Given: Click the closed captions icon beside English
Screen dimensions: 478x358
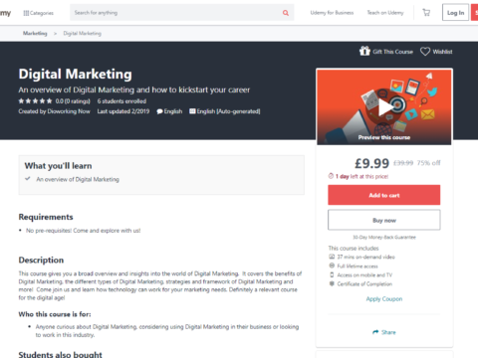Looking at the screenshot, I should coord(192,111).
